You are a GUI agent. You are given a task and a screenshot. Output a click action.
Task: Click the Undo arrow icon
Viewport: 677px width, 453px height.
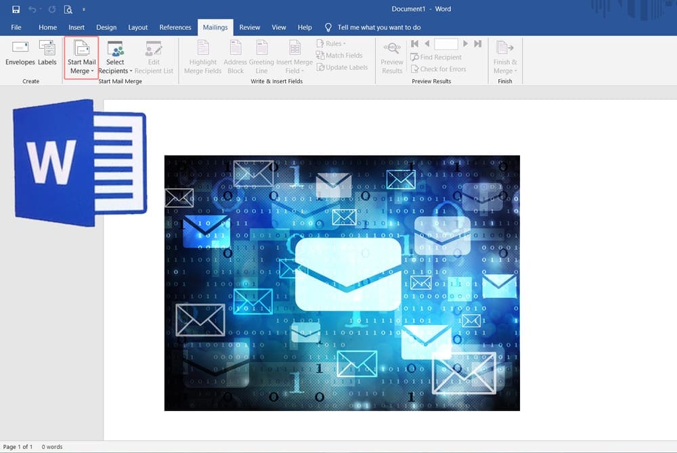[32, 9]
